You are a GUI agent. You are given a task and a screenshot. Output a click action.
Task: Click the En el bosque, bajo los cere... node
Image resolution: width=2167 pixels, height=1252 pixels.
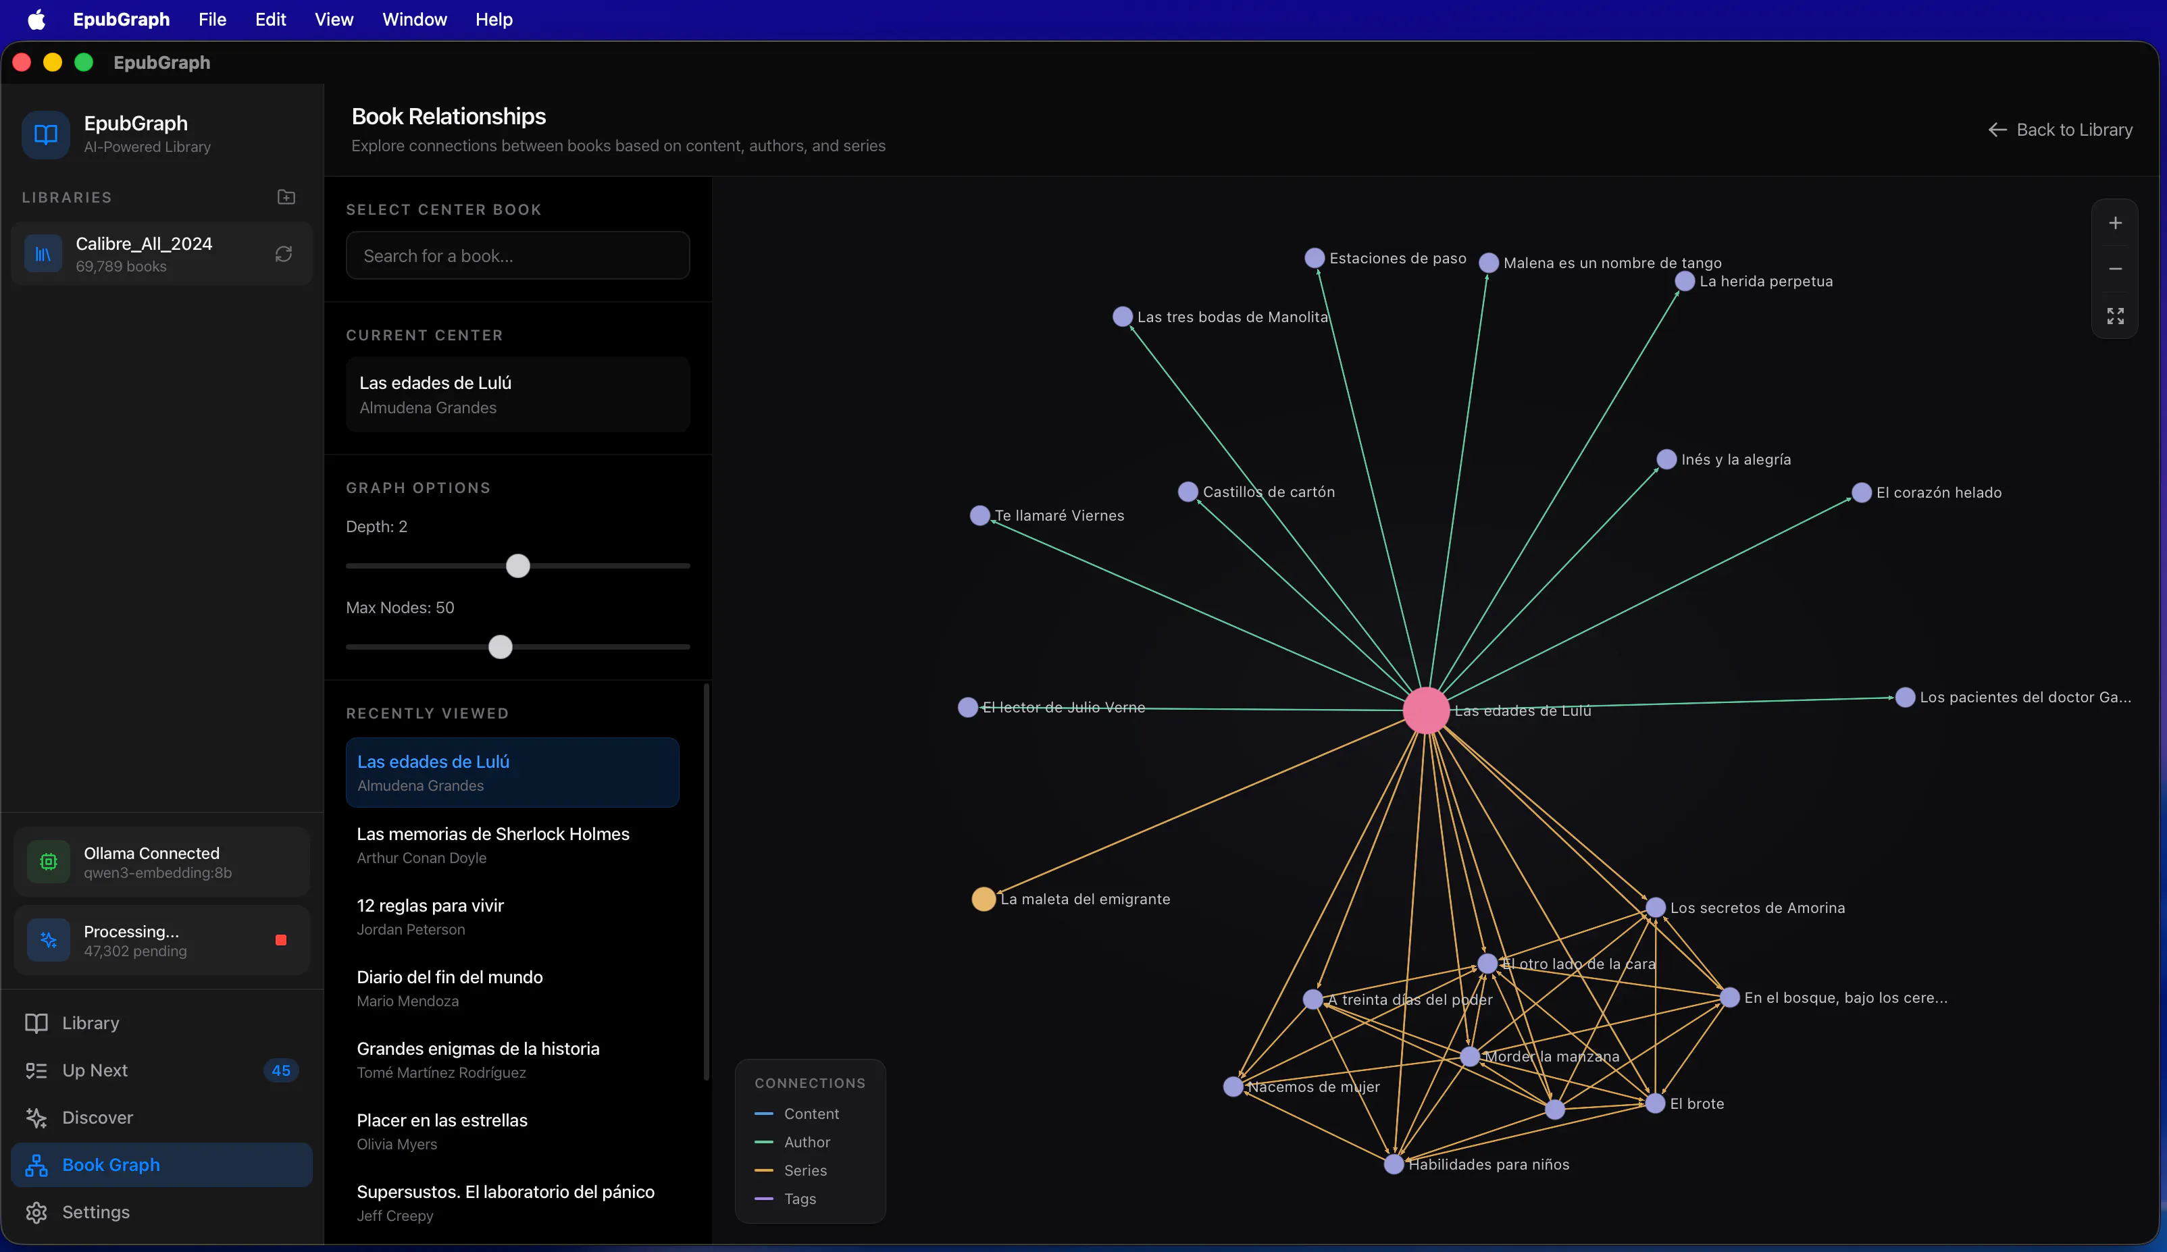click(x=1729, y=997)
